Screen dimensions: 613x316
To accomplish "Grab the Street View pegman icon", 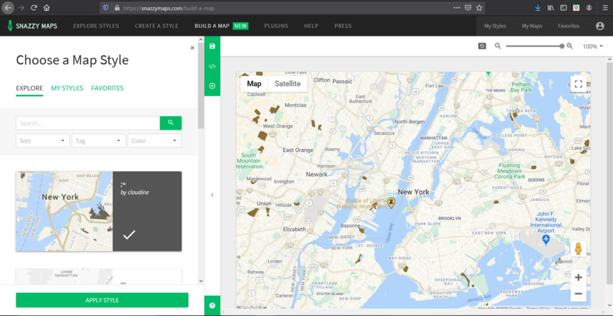I will coord(578,249).
